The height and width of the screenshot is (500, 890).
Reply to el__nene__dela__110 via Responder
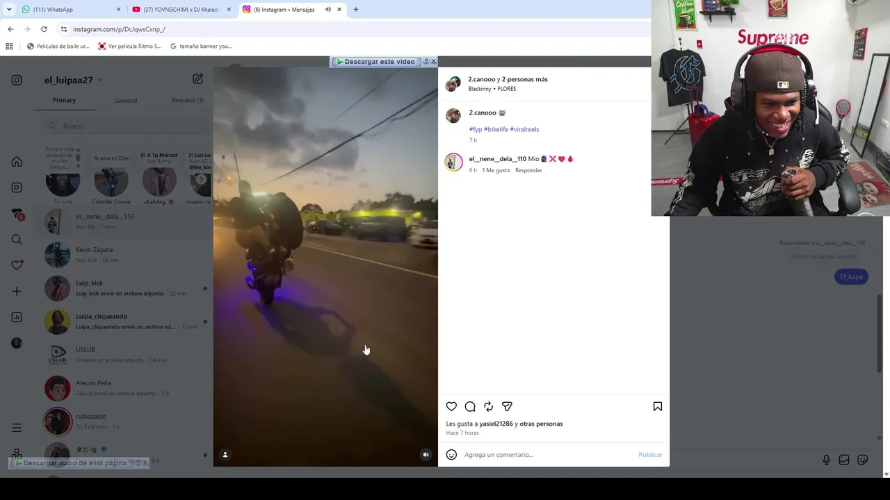pyautogui.click(x=528, y=170)
